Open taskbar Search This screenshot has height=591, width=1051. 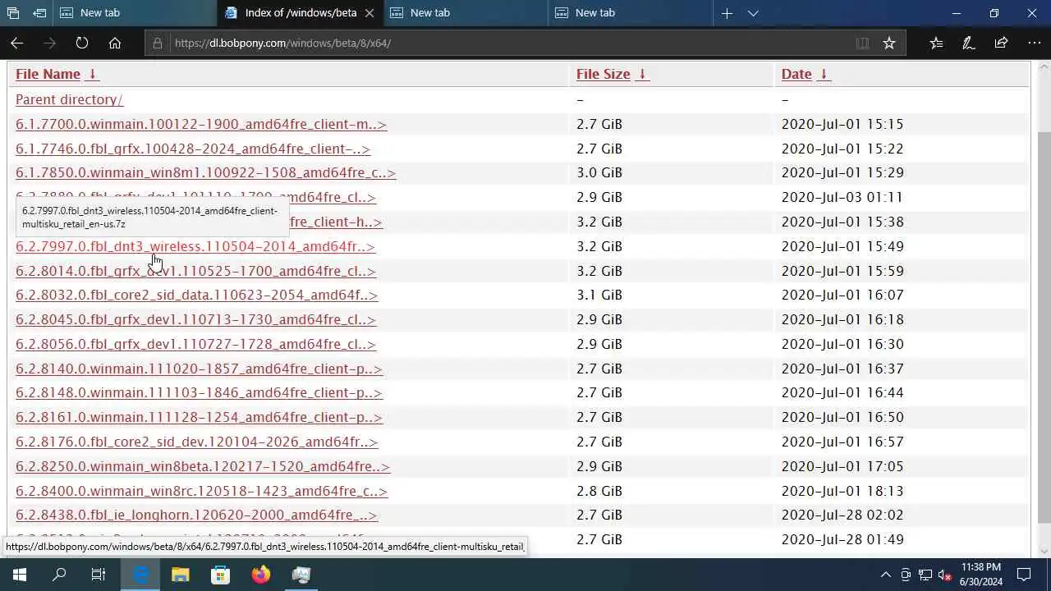59,575
